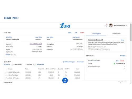
Task: Switch to the Collaboration tab
Action: click(116, 34)
